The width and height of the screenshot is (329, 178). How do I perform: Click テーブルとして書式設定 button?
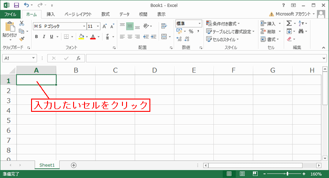[230, 31]
